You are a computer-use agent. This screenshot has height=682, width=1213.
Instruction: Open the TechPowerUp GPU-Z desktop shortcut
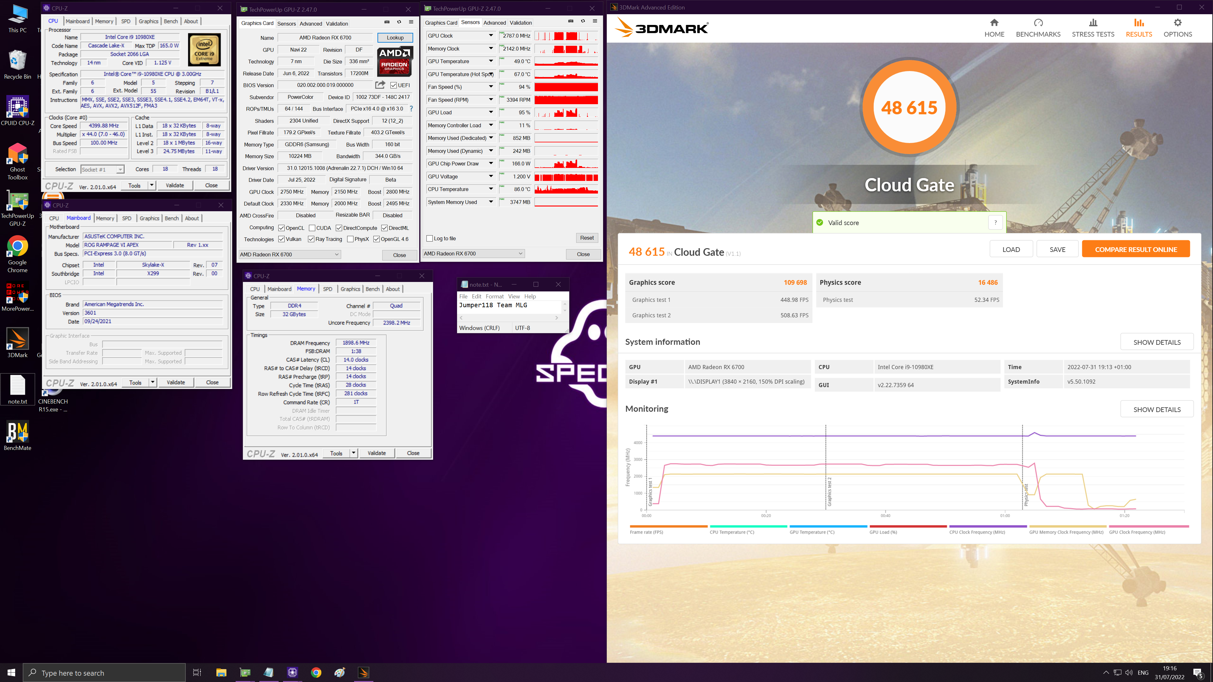pyautogui.click(x=17, y=207)
